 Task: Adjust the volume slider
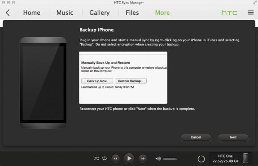coord(170,159)
